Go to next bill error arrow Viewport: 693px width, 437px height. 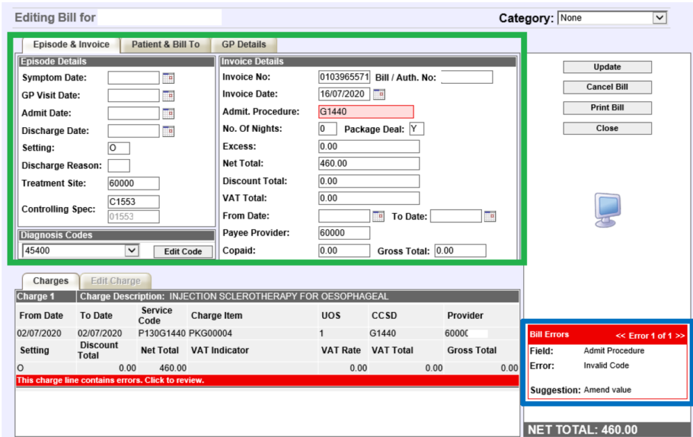(x=679, y=336)
